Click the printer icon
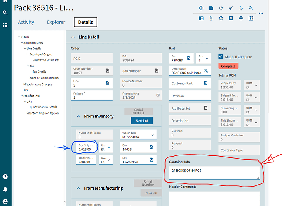282x206 pixels. (241, 19)
